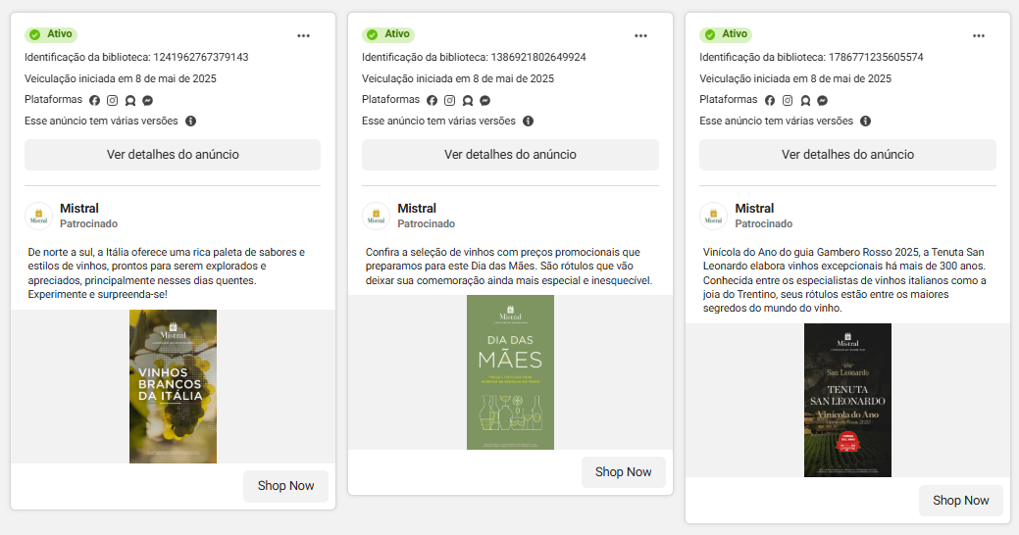Click Ativo status badge on ad 1386921802649924
This screenshot has height=535, width=1019.
click(x=388, y=33)
